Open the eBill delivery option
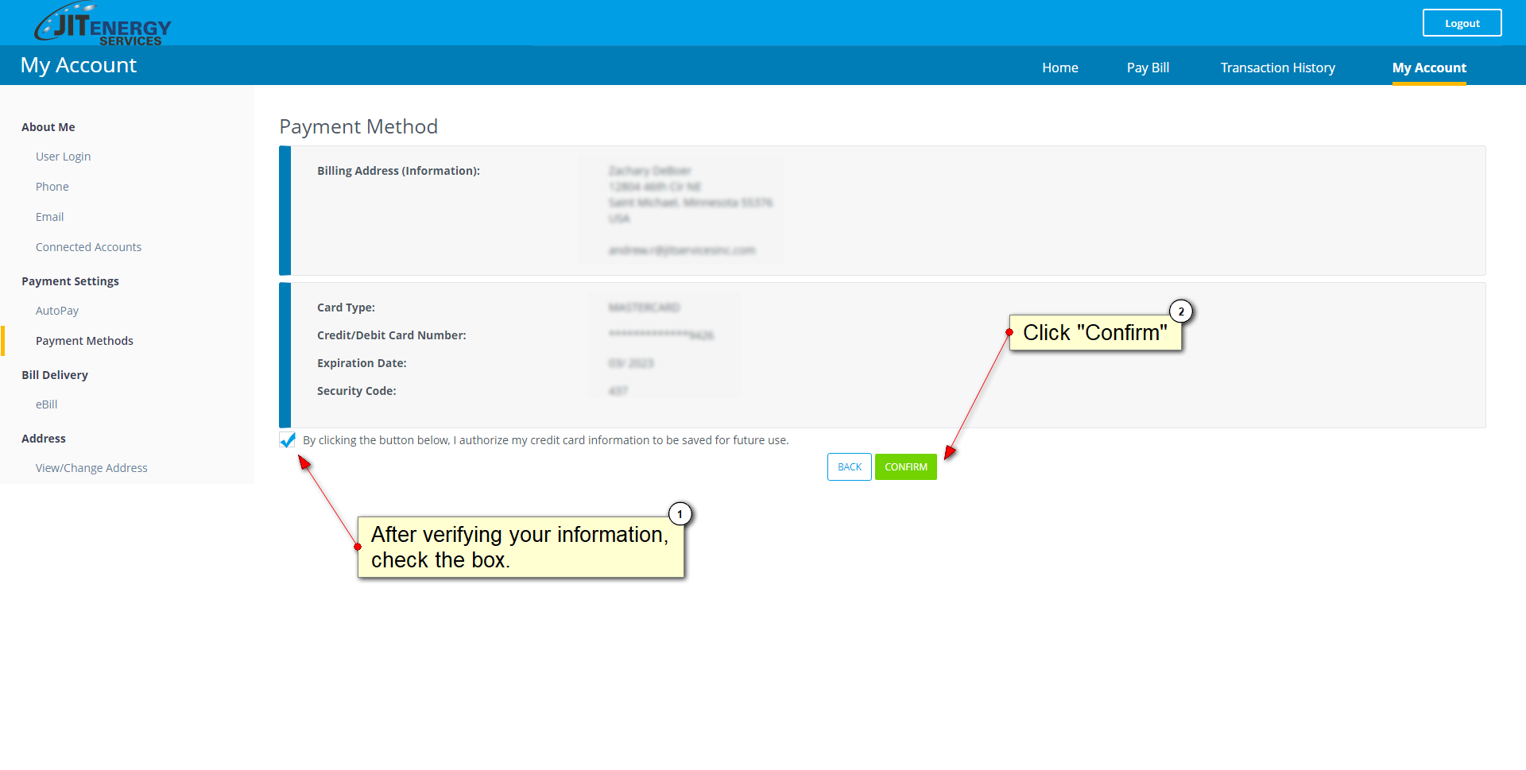The image size is (1526, 770). tap(46, 404)
